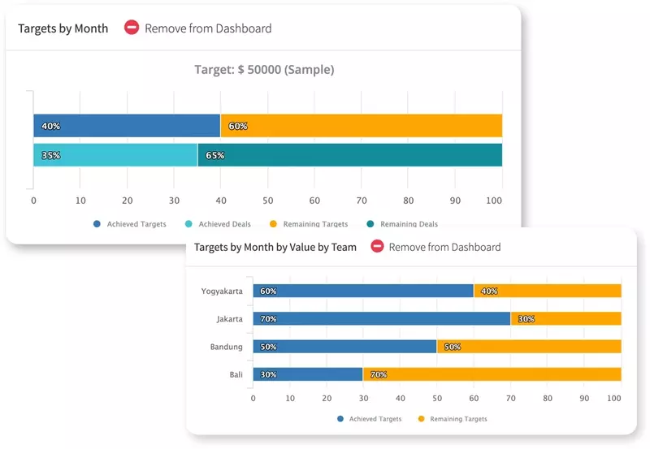Click the Jakarta axis label
Viewport: 650px width, 449px height.
point(230,319)
